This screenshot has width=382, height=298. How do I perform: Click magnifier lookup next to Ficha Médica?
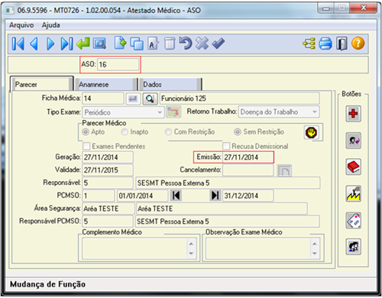point(150,99)
